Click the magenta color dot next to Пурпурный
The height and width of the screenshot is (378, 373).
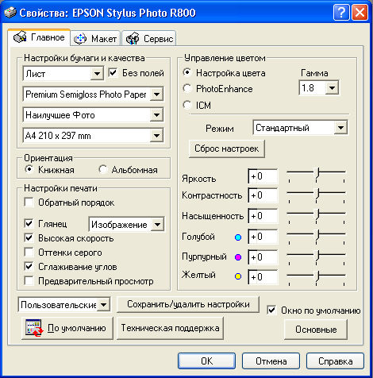tap(238, 257)
